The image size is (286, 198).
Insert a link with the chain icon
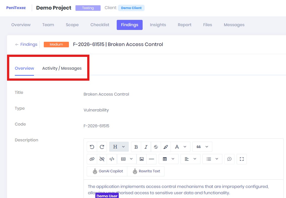click(92, 159)
